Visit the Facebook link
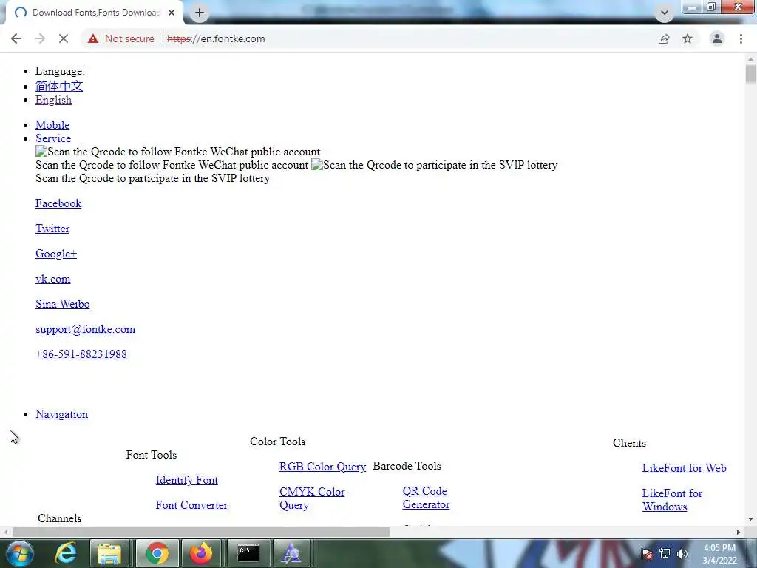 (58, 203)
